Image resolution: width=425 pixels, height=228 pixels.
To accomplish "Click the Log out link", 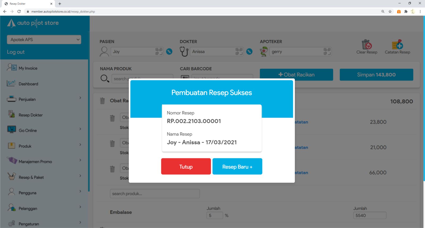I will [16, 52].
